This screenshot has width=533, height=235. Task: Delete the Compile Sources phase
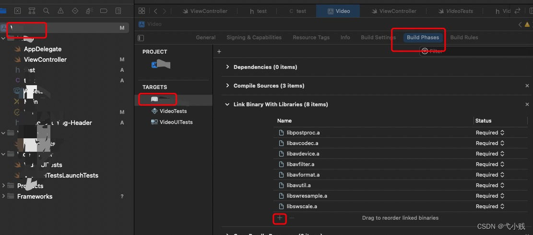pos(527,86)
